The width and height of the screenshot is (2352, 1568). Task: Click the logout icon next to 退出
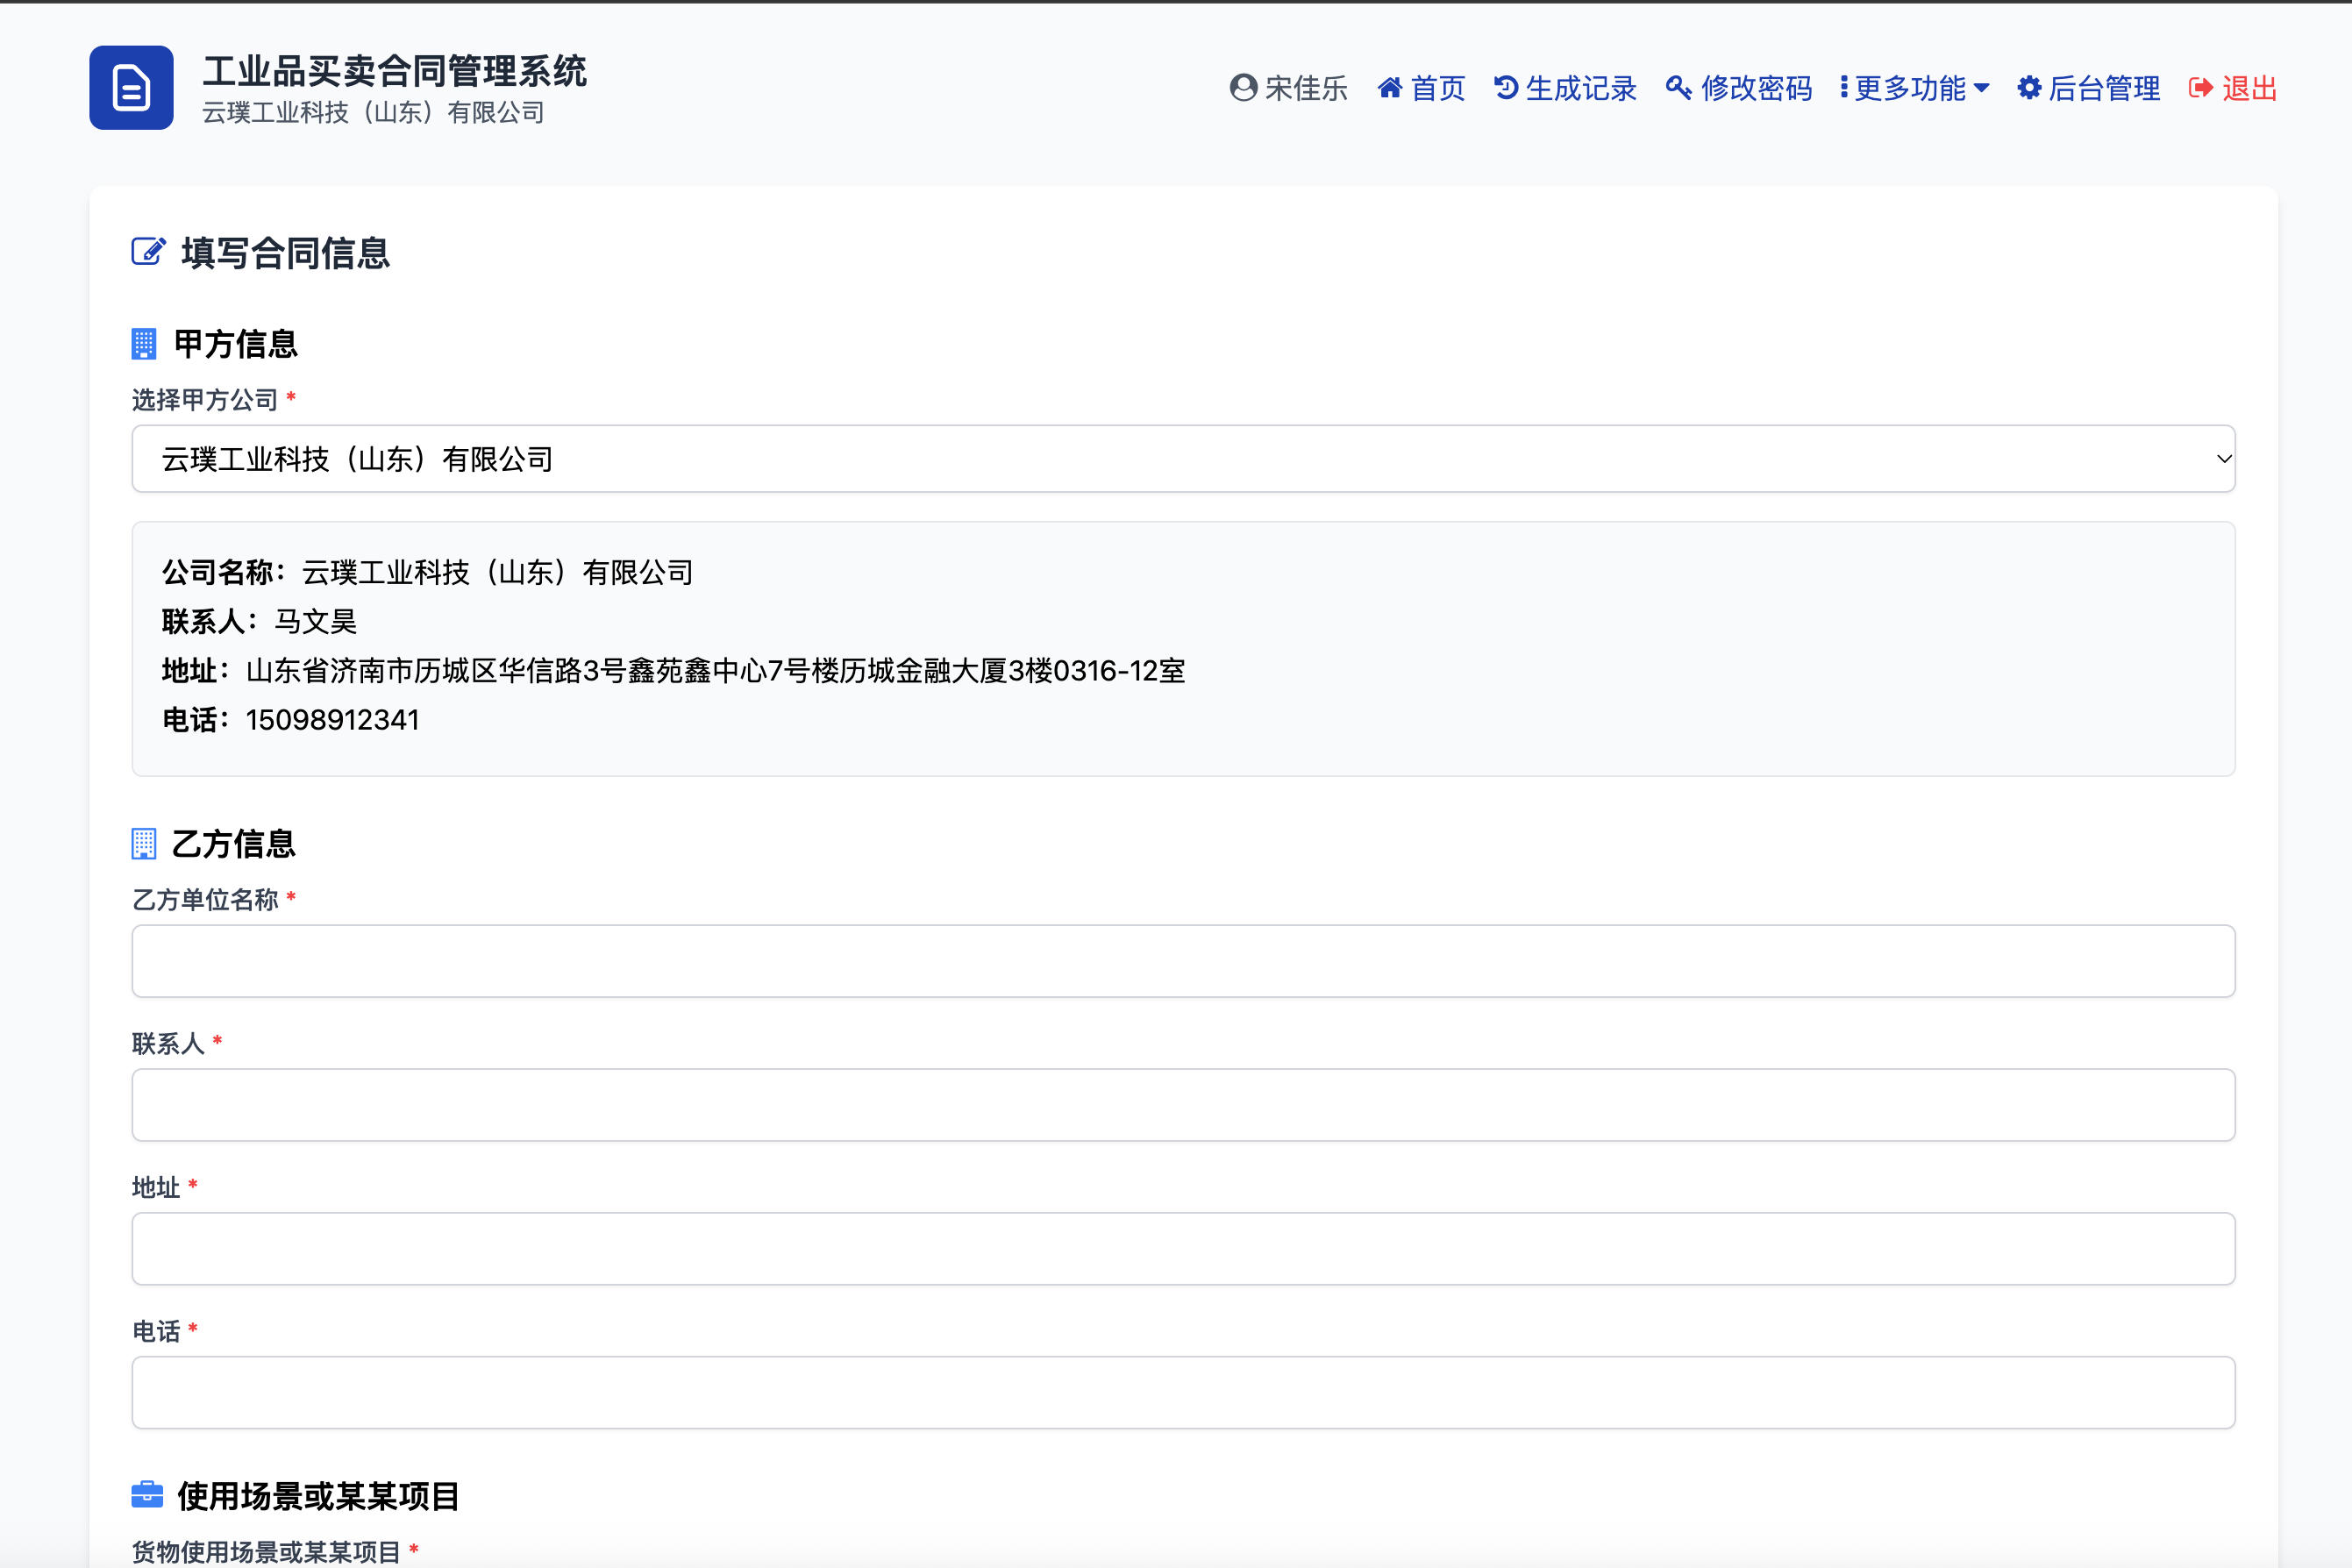[x=2201, y=88]
